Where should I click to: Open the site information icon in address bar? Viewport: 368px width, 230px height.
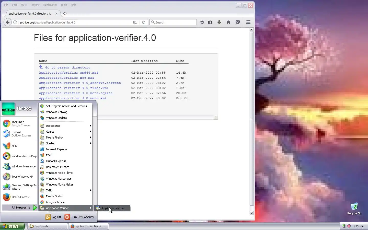(15, 22)
